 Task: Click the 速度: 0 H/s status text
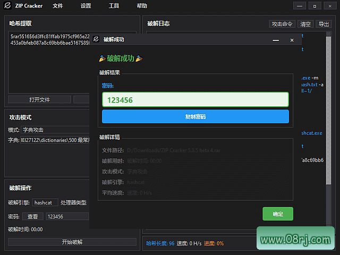pyautogui.click(x=189, y=243)
